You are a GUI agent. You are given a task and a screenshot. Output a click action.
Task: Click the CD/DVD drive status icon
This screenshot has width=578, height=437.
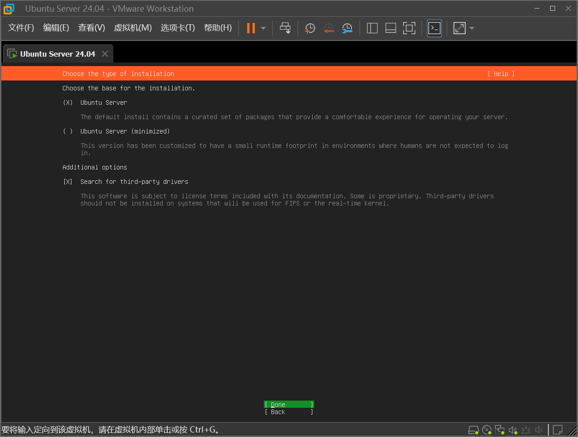pyautogui.click(x=487, y=430)
